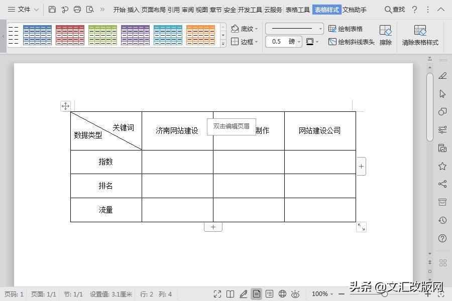Click the print icon in quick access bar
Screen dimensions: 452x301
click(x=77, y=9)
